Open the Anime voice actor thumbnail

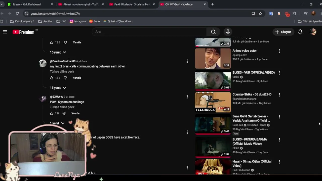[x=213, y=58]
